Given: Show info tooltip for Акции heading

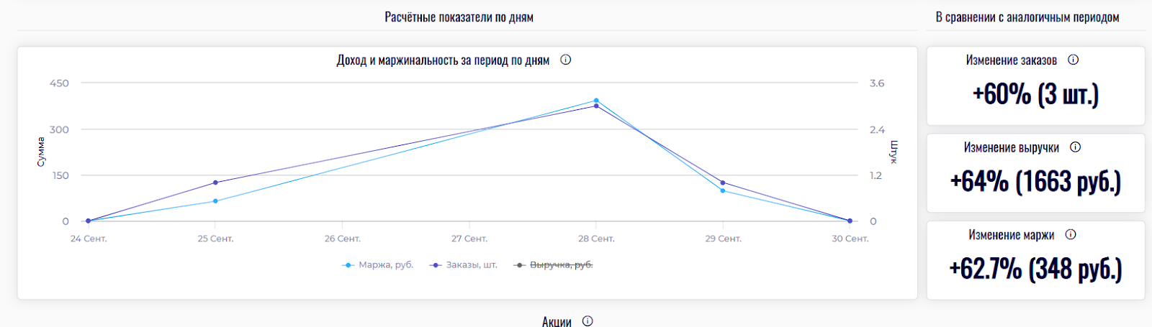Looking at the screenshot, I should (588, 321).
